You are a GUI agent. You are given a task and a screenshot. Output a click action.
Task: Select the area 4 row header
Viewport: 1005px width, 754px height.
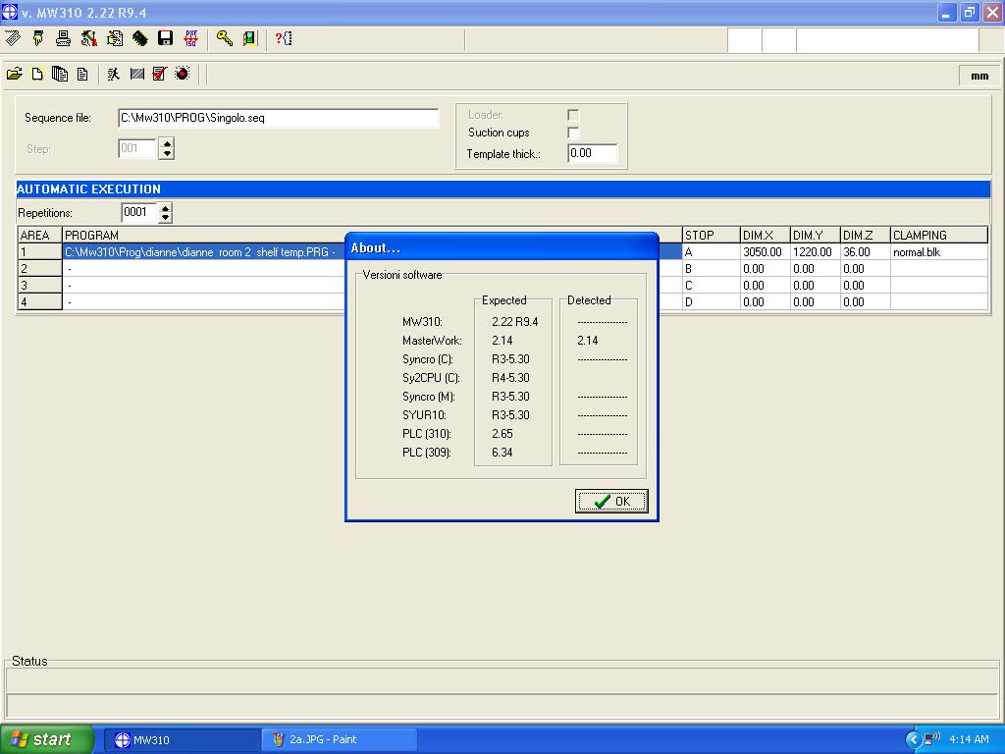[39, 302]
